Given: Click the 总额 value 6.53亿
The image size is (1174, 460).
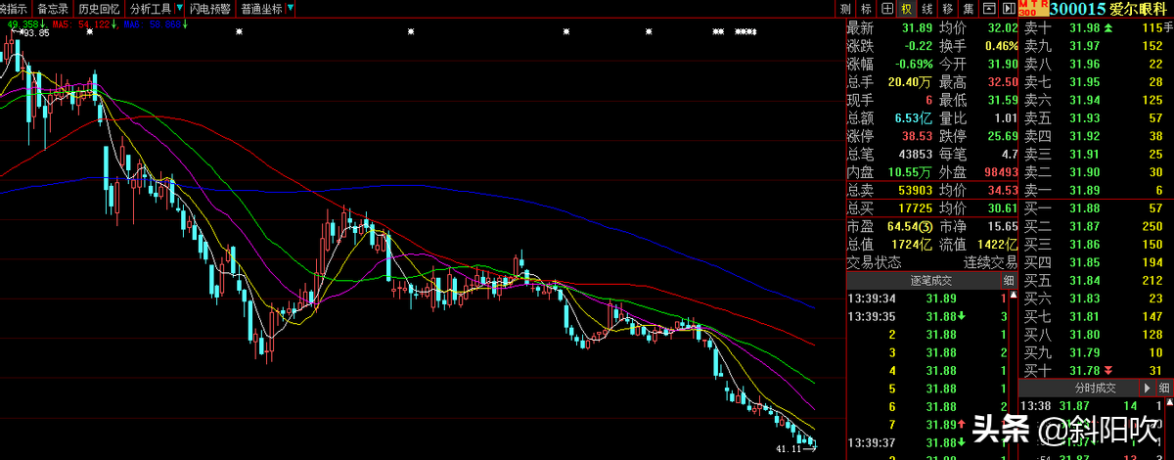Looking at the screenshot, I should click(915, 117).
